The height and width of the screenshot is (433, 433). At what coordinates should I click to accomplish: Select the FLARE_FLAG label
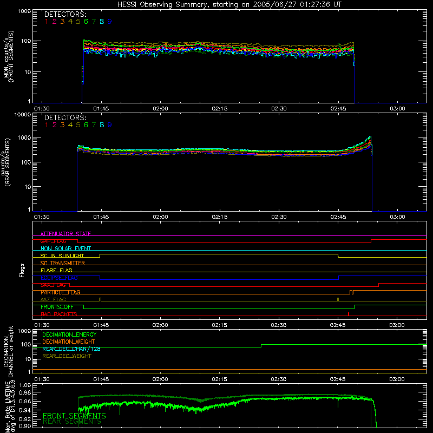click(x=56, y=270)
